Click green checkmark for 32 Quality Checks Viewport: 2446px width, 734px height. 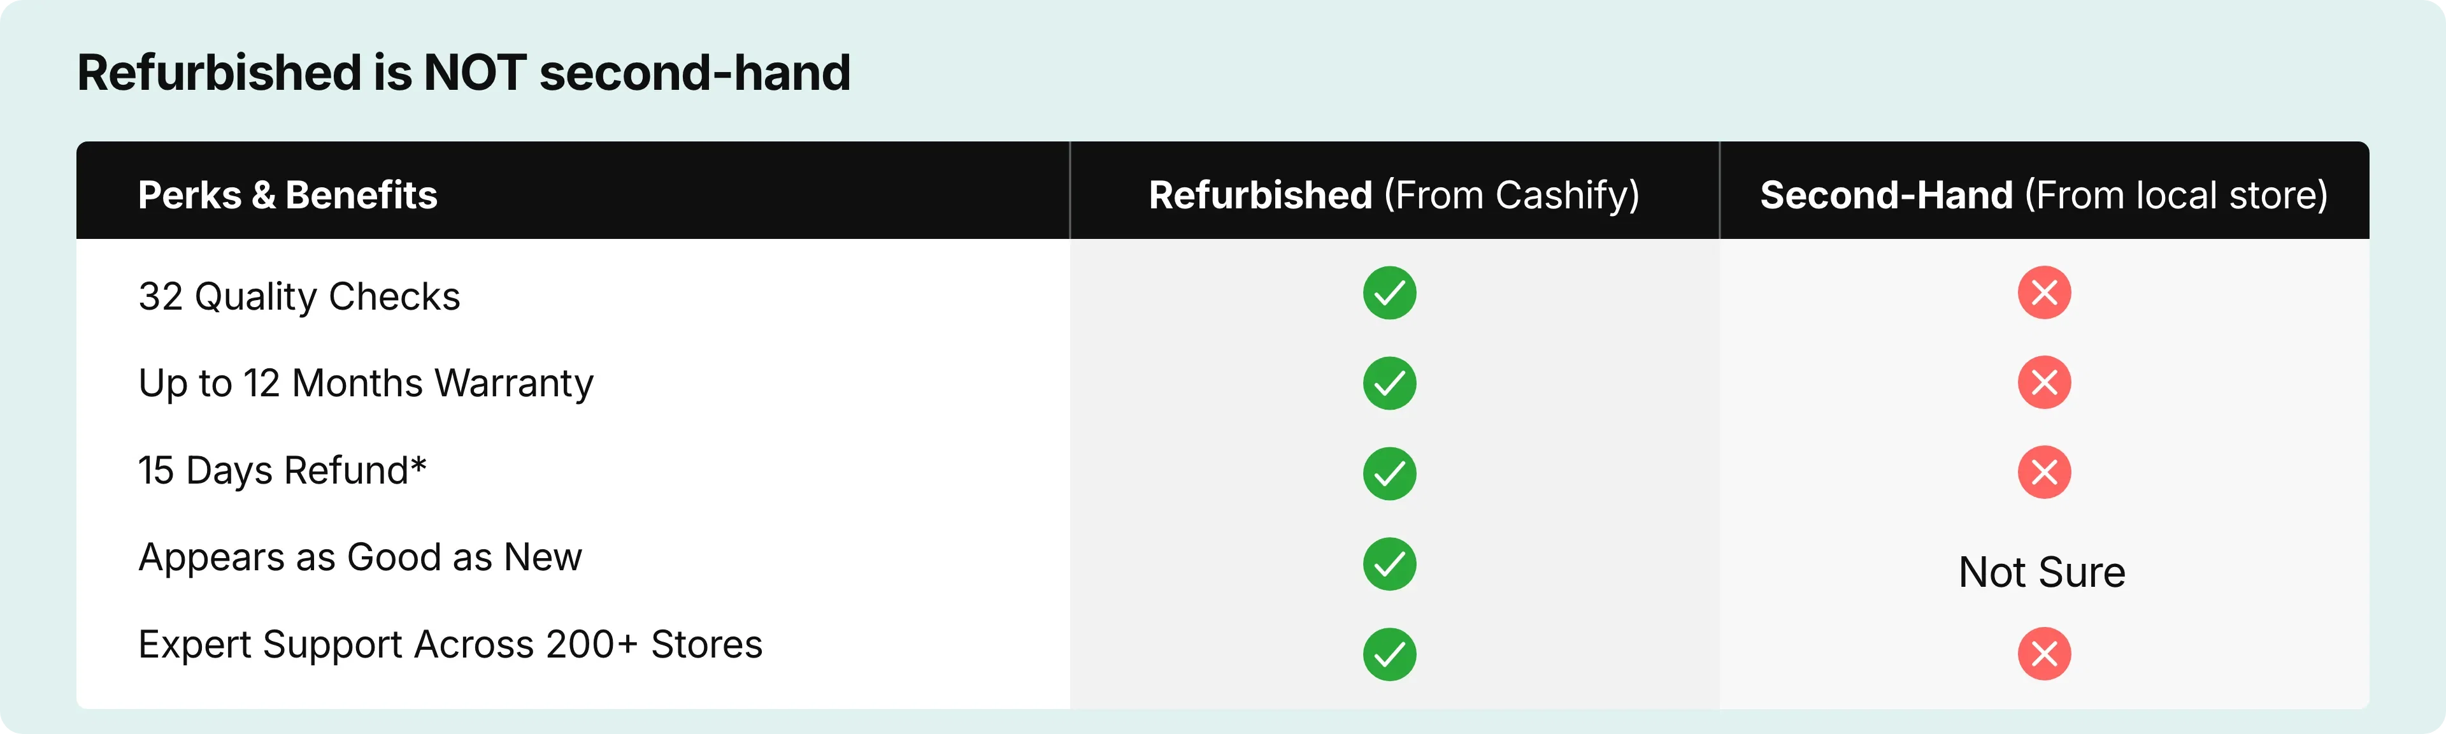pos(1389,292)
